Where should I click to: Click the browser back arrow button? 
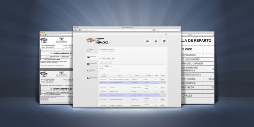75,30
